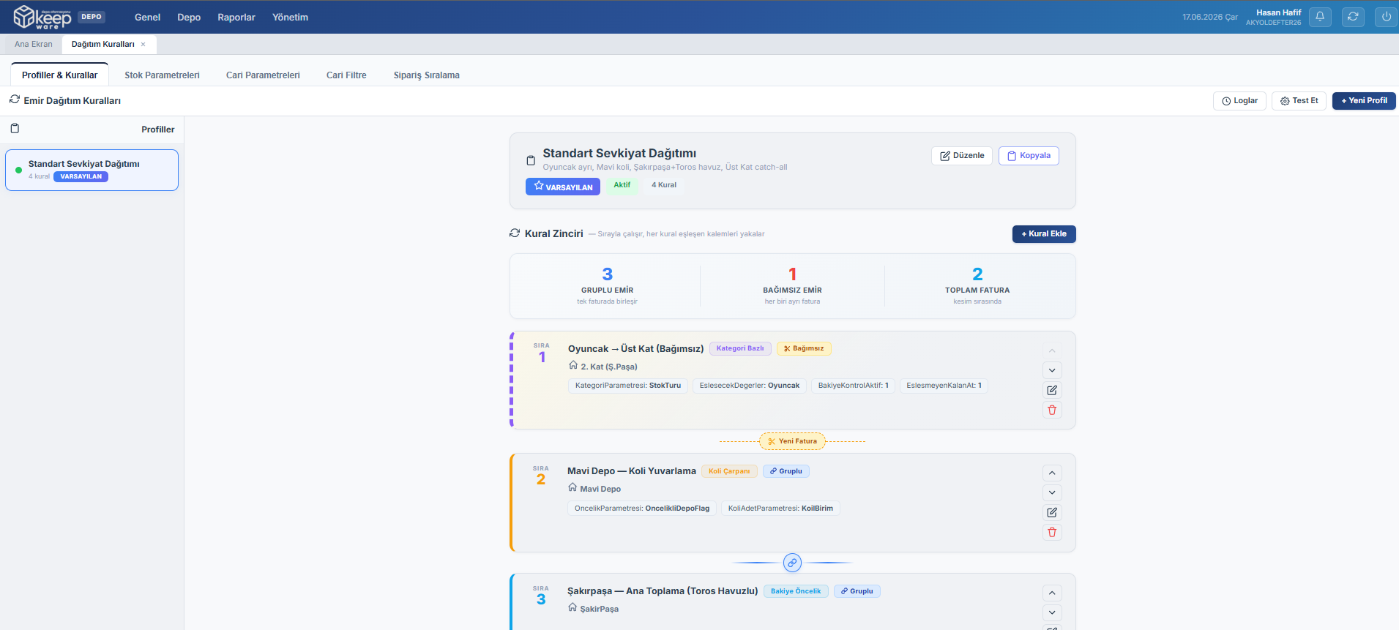Image resolution: width=1399 pixels, height=630 pixels.
Task: Delete the Oyuncak → Üst Kat rule
Action: point(1052,410)
